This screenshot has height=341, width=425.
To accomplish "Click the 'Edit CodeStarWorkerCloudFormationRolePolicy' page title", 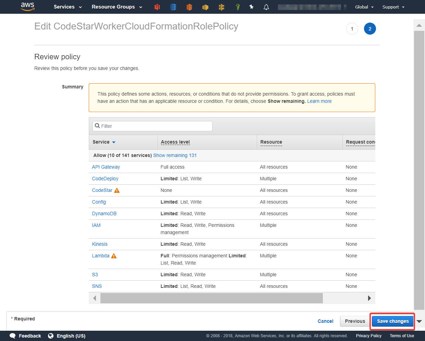I will click(136, 26).
